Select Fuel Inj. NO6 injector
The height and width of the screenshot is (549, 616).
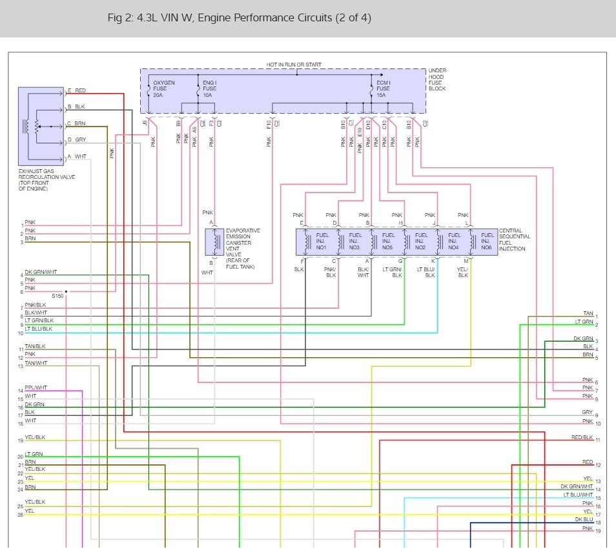pos(482,242)
